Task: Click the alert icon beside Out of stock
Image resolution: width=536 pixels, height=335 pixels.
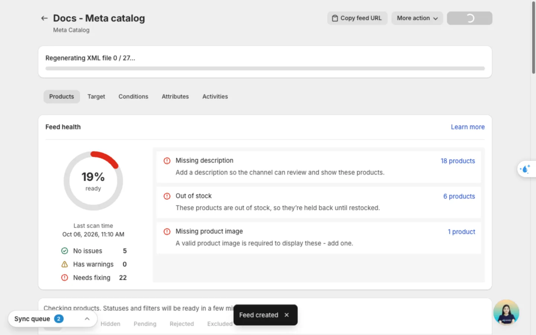Action: pos(167,196)
